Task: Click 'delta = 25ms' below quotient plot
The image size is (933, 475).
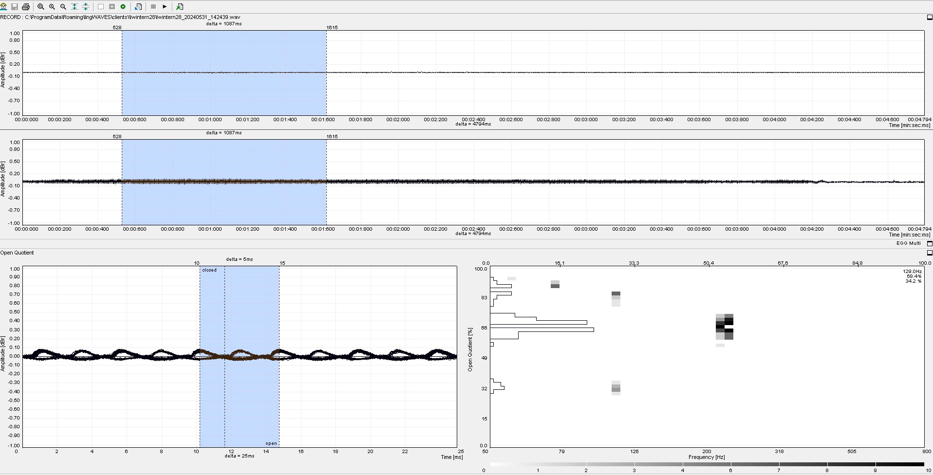Action: click(x=240, y=456)
